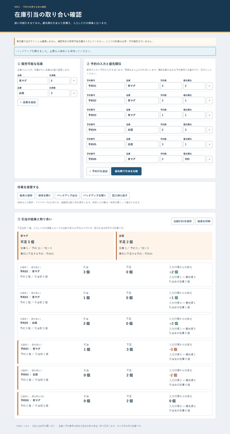Click the ③ 引当の結果と取り合い heading
The height and width of the screenshot is (434, 230).
pos(35,219)
